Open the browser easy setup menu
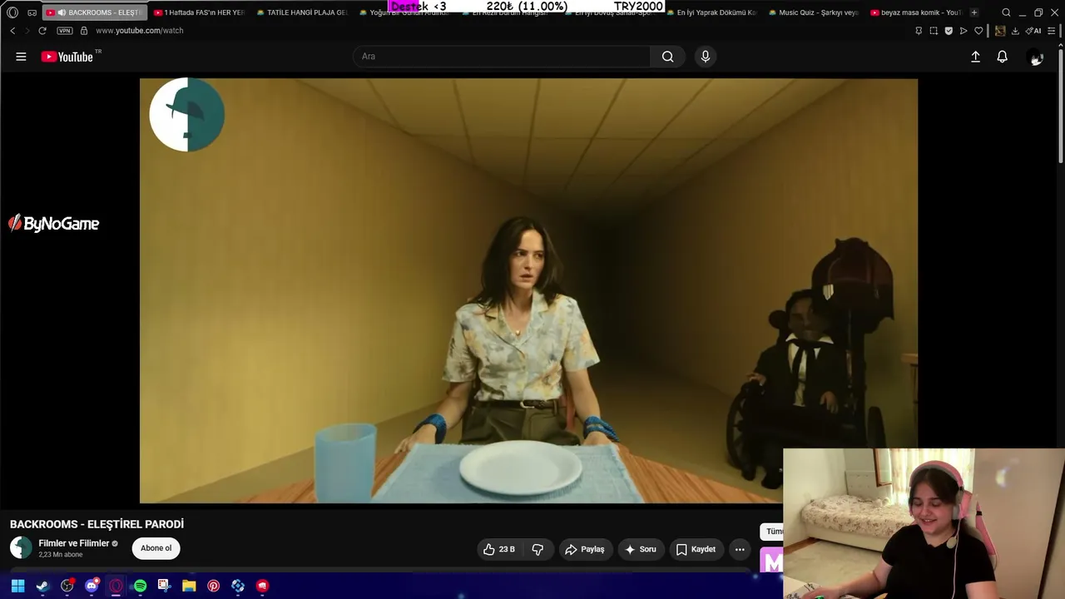 (1052, 31)
